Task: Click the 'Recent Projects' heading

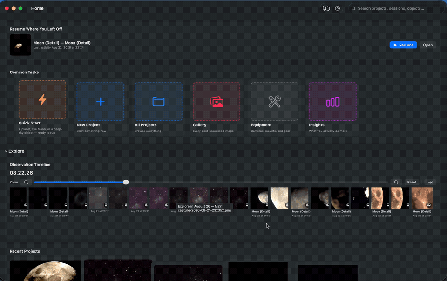Action: (25, 251)
